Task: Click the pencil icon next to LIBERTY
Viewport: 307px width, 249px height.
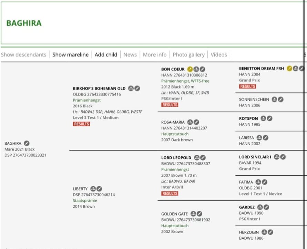Action: [x=99, y=189]
